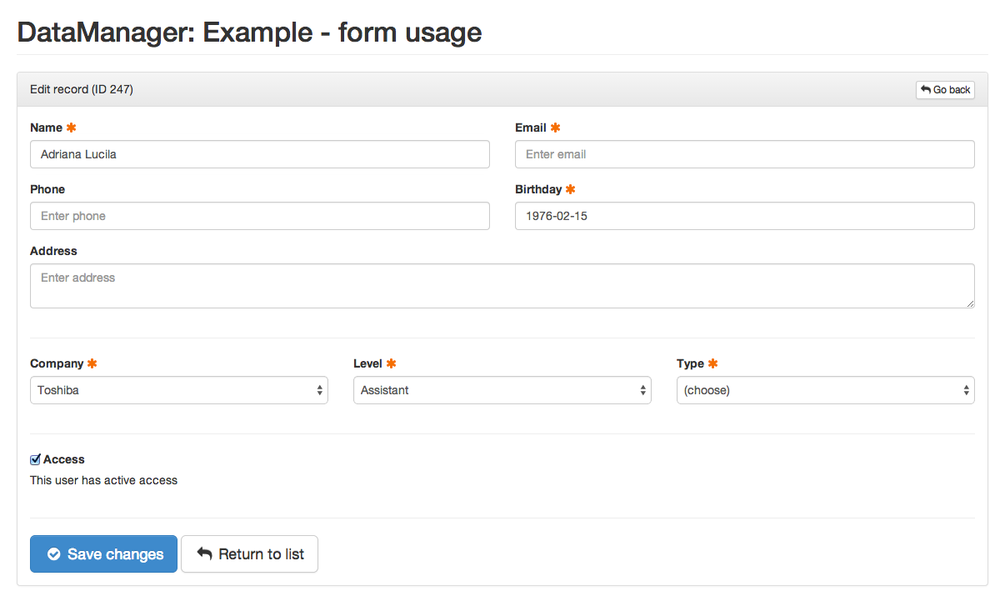
Task: Open the Type dropdown showing (choose)
Action: [826, 390]
